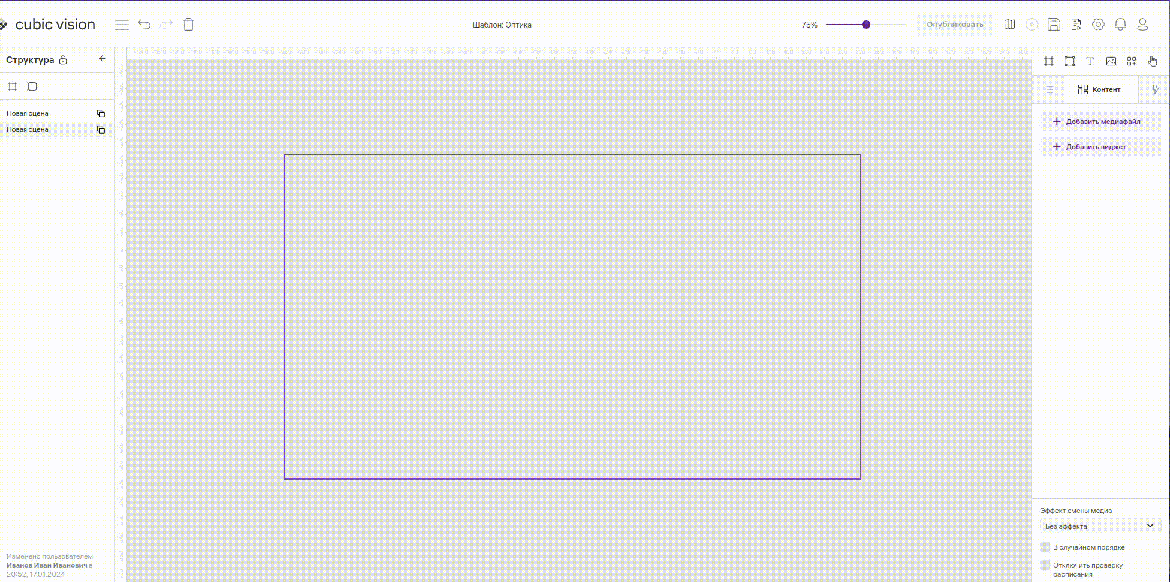Viewport: 1170px width, 582px height.
Task: Open the settings gear icon
Action: point(1098,25)
